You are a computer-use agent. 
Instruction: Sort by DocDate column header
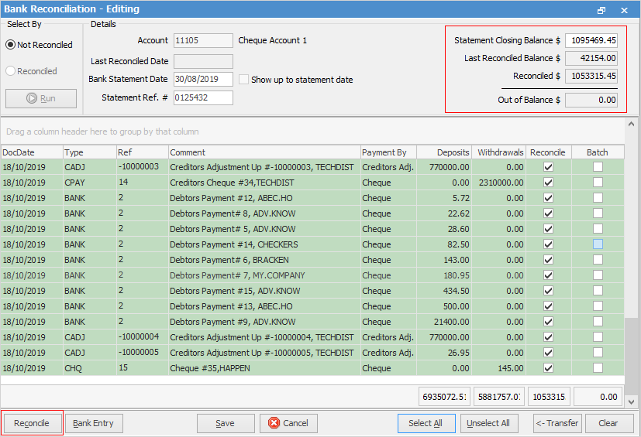point(31,152)
